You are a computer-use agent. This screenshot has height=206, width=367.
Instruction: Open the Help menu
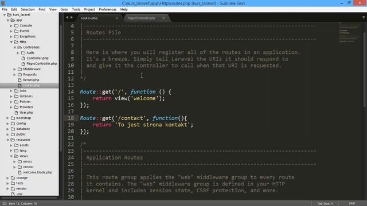[124, 9]
